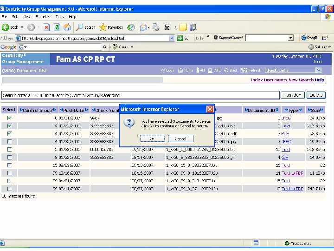Sort Type column descending arrow

click(x=286, y=110)
